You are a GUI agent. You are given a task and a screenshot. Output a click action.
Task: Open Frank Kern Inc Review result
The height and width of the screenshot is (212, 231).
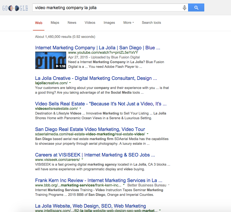pyautogui.click(x=98, y=180)
